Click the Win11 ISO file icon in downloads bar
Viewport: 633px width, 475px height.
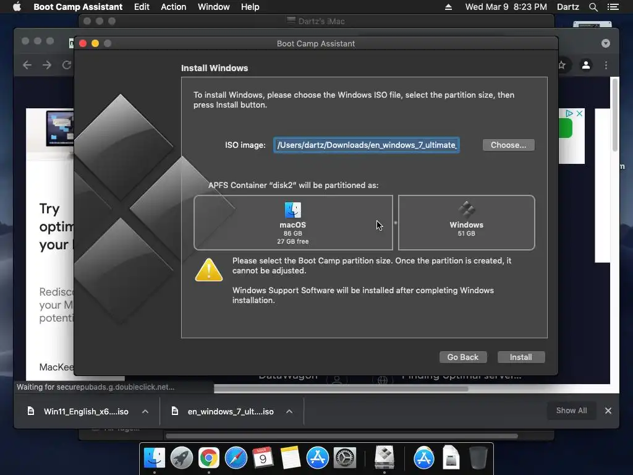coord(31,411)
